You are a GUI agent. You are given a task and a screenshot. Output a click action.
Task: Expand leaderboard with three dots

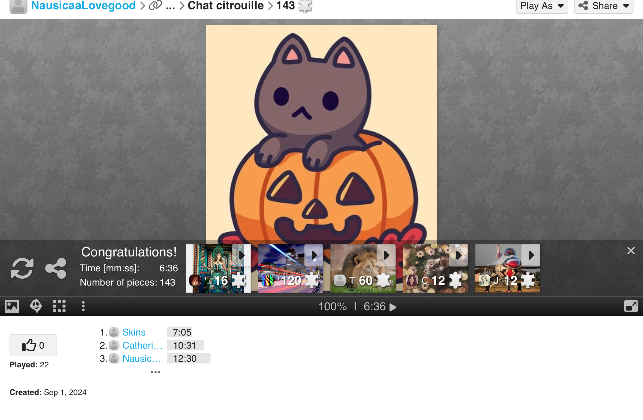pyautogui.click(x=155, y=372)
